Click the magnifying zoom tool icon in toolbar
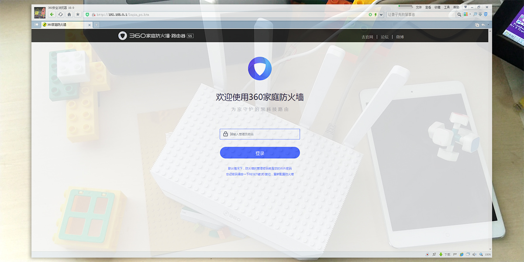The height and width of the screenshot is (262, 524). [475, 14]
